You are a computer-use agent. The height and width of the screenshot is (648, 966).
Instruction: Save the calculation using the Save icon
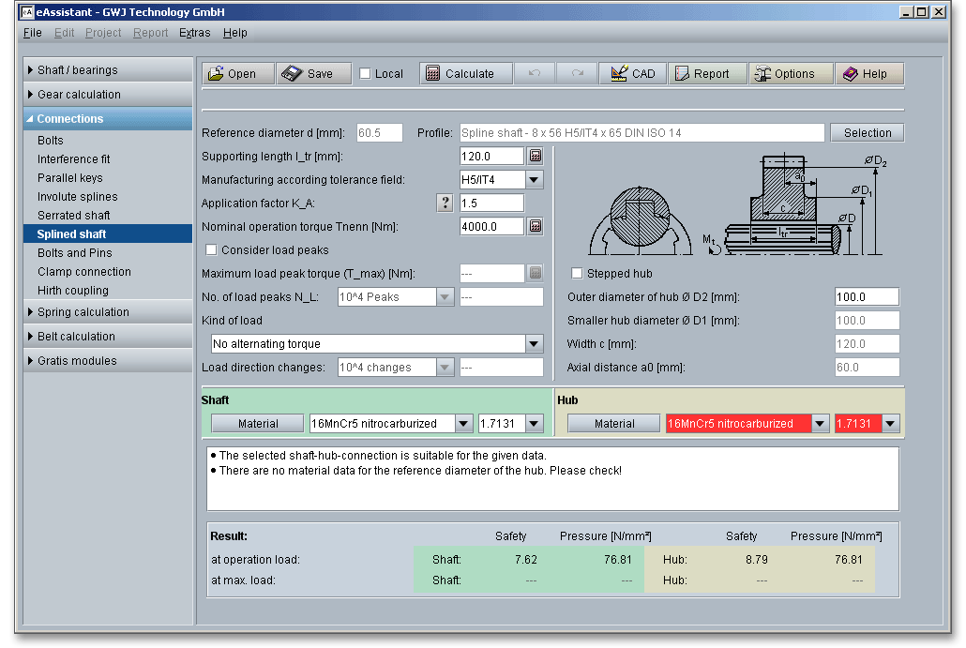(315, 74)
